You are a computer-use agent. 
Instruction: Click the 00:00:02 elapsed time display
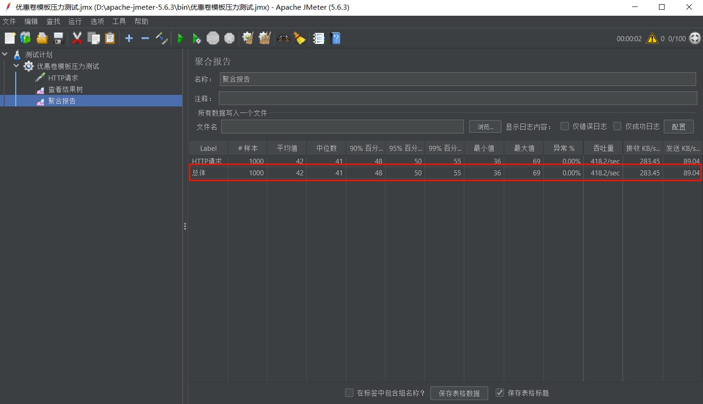[629, 39]
